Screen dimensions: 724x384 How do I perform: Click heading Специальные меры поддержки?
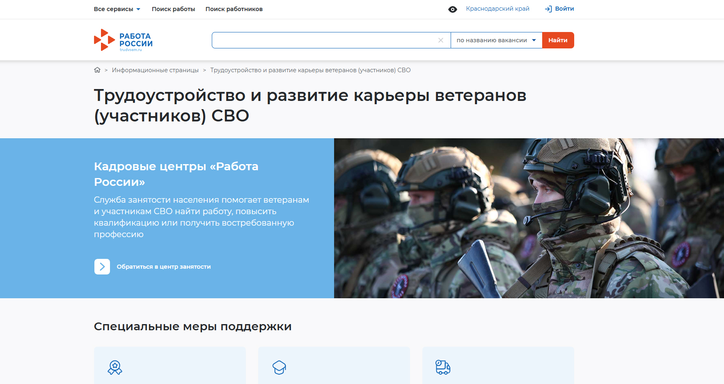[192, 327]
